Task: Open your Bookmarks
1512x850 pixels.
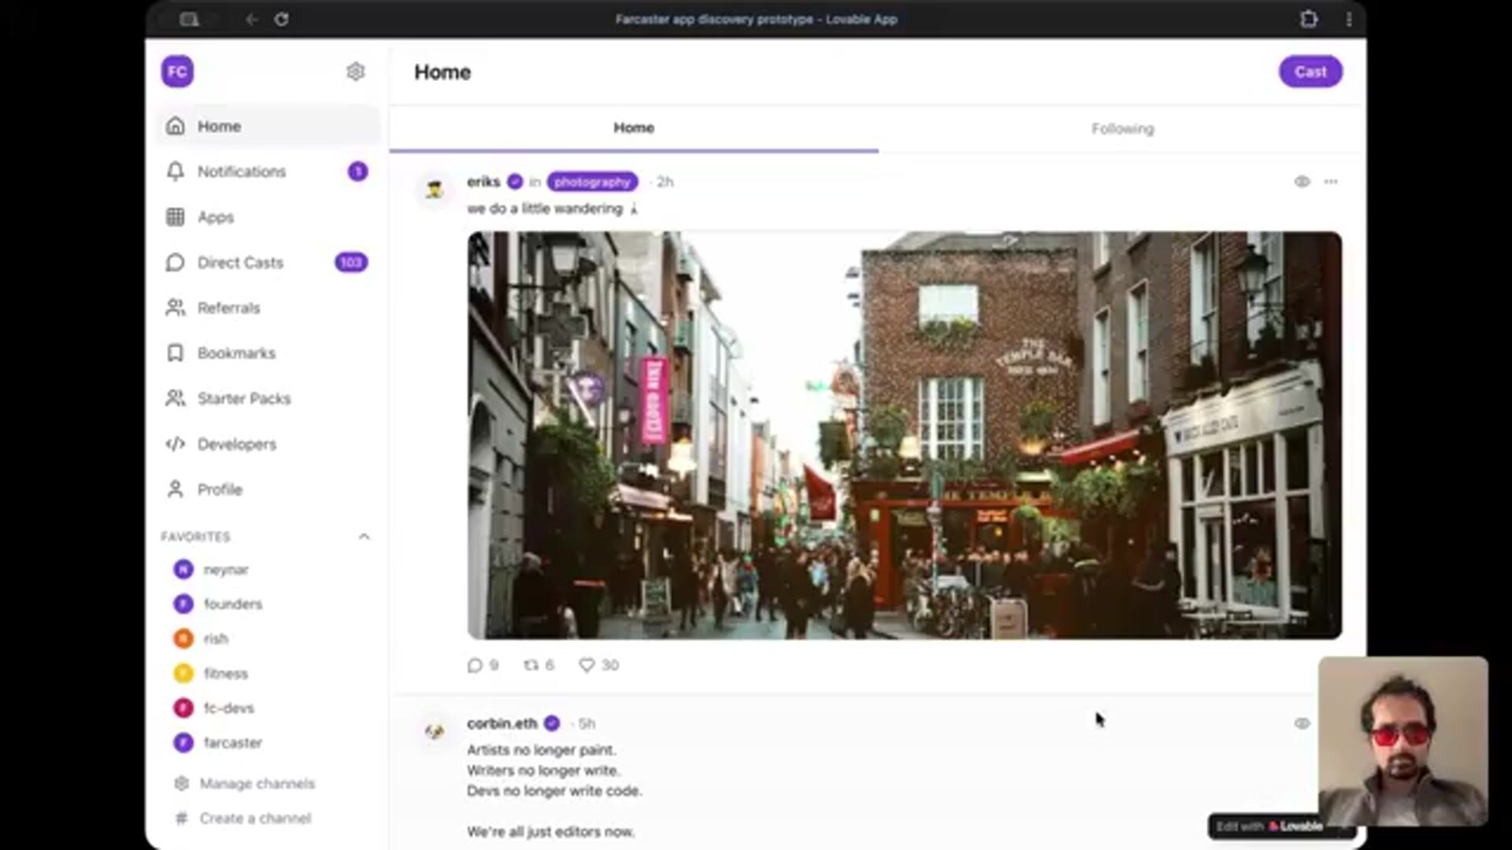Action: pos(237,353)
